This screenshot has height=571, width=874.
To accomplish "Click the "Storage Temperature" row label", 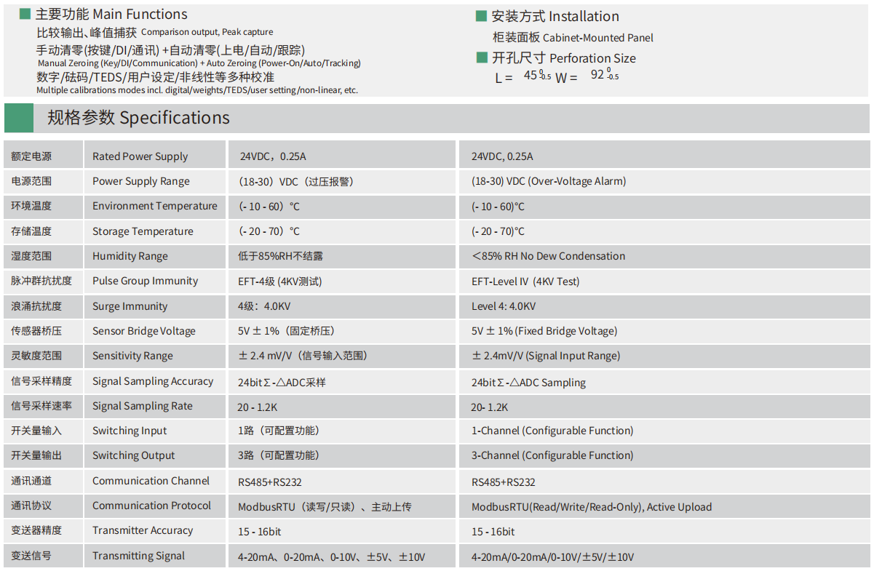I will [143, 231].
